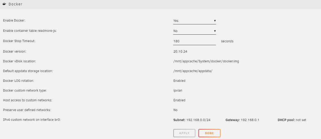Click the Docker version label

(x=14, y=52)
